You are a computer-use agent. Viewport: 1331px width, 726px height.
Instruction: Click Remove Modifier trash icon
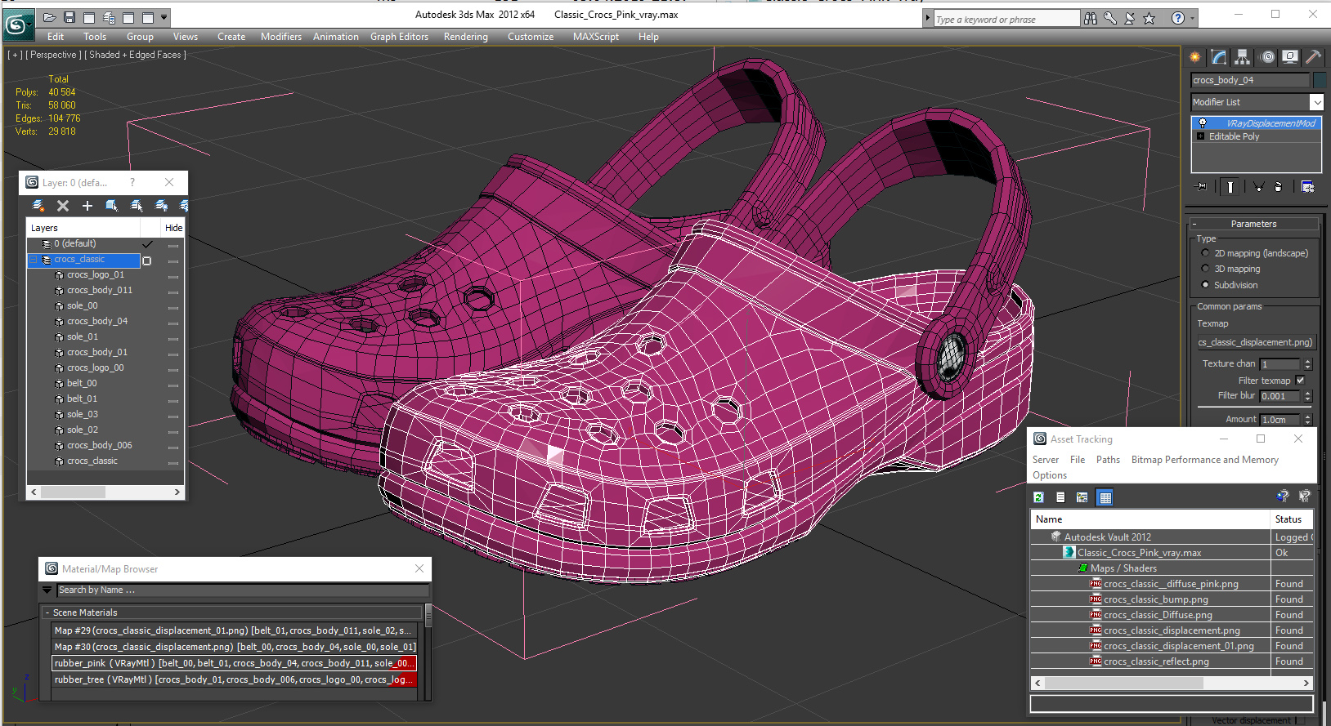pyautogui.click(x=1279, y=187)
